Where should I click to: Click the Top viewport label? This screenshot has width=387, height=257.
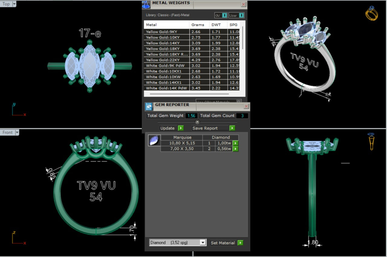pos(6,4)
